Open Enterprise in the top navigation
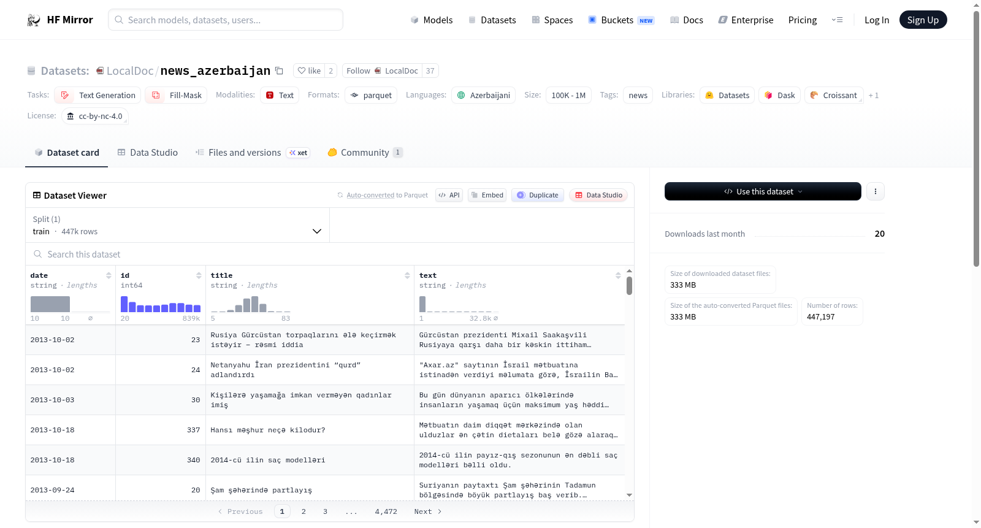This screenshot has width=981, height=528. (x=746, y=20)
